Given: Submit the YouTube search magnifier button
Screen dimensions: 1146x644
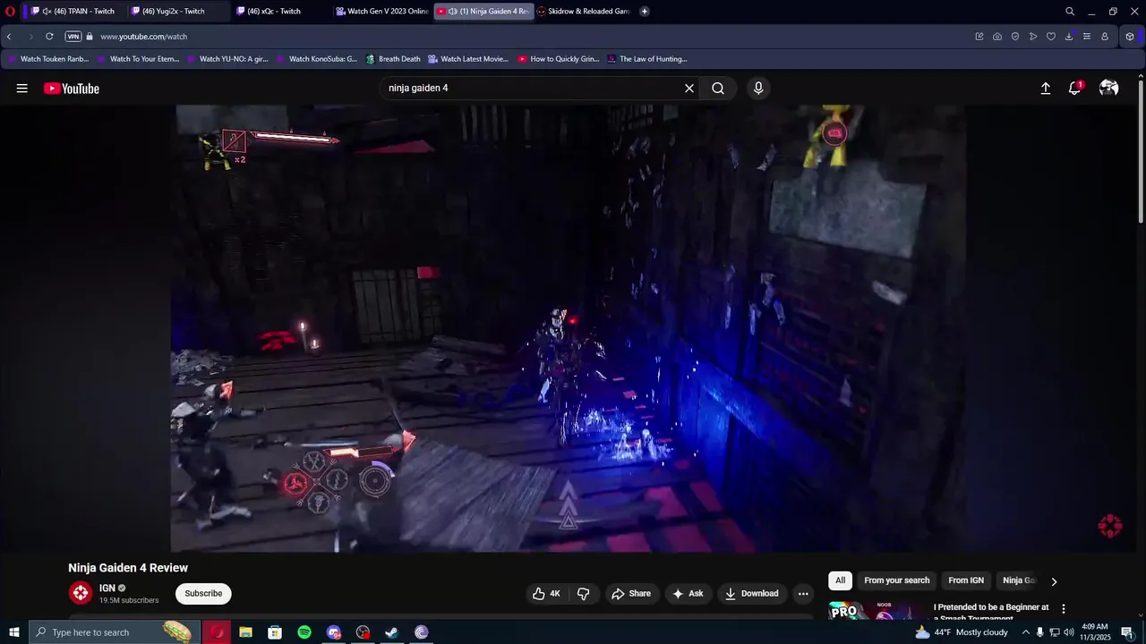Looking at the screenshot, I should (x=718, y=89).
